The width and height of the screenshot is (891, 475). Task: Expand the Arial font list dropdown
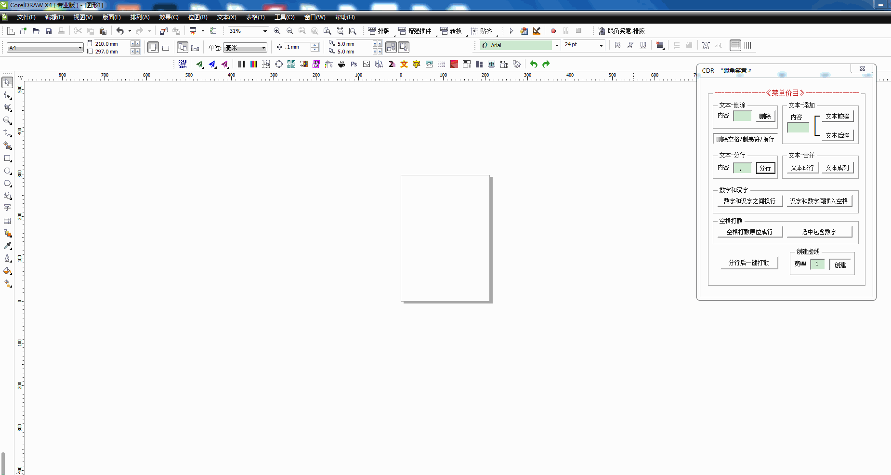click(x=557, y=45)
